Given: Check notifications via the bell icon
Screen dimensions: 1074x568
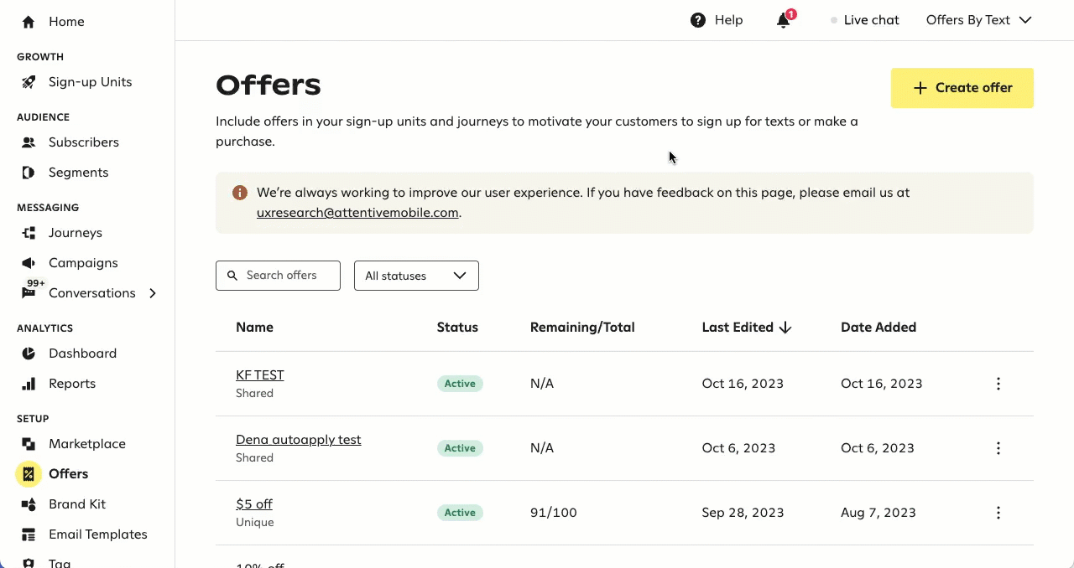Looking at the screenshot, I should tap(782, 21).
